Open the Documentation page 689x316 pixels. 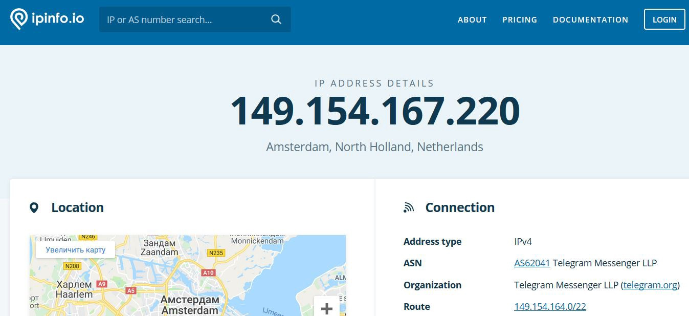point(590,19)
